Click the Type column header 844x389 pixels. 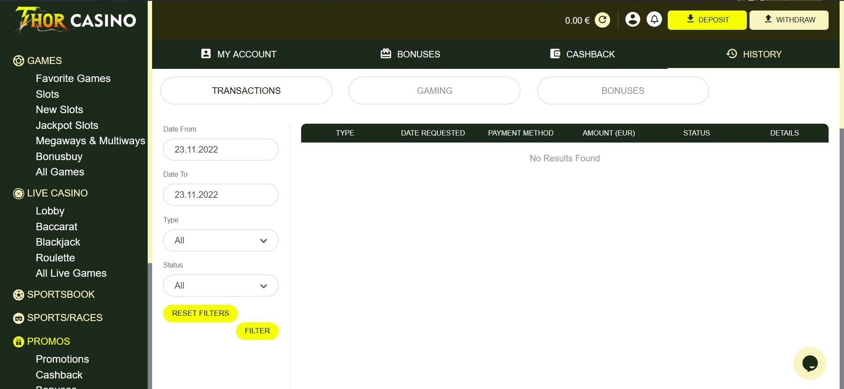point(345,133)
